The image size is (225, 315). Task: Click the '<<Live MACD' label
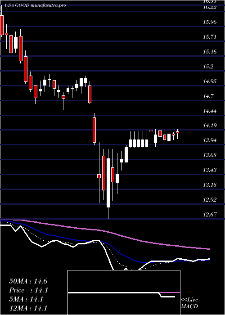[189, 303]
